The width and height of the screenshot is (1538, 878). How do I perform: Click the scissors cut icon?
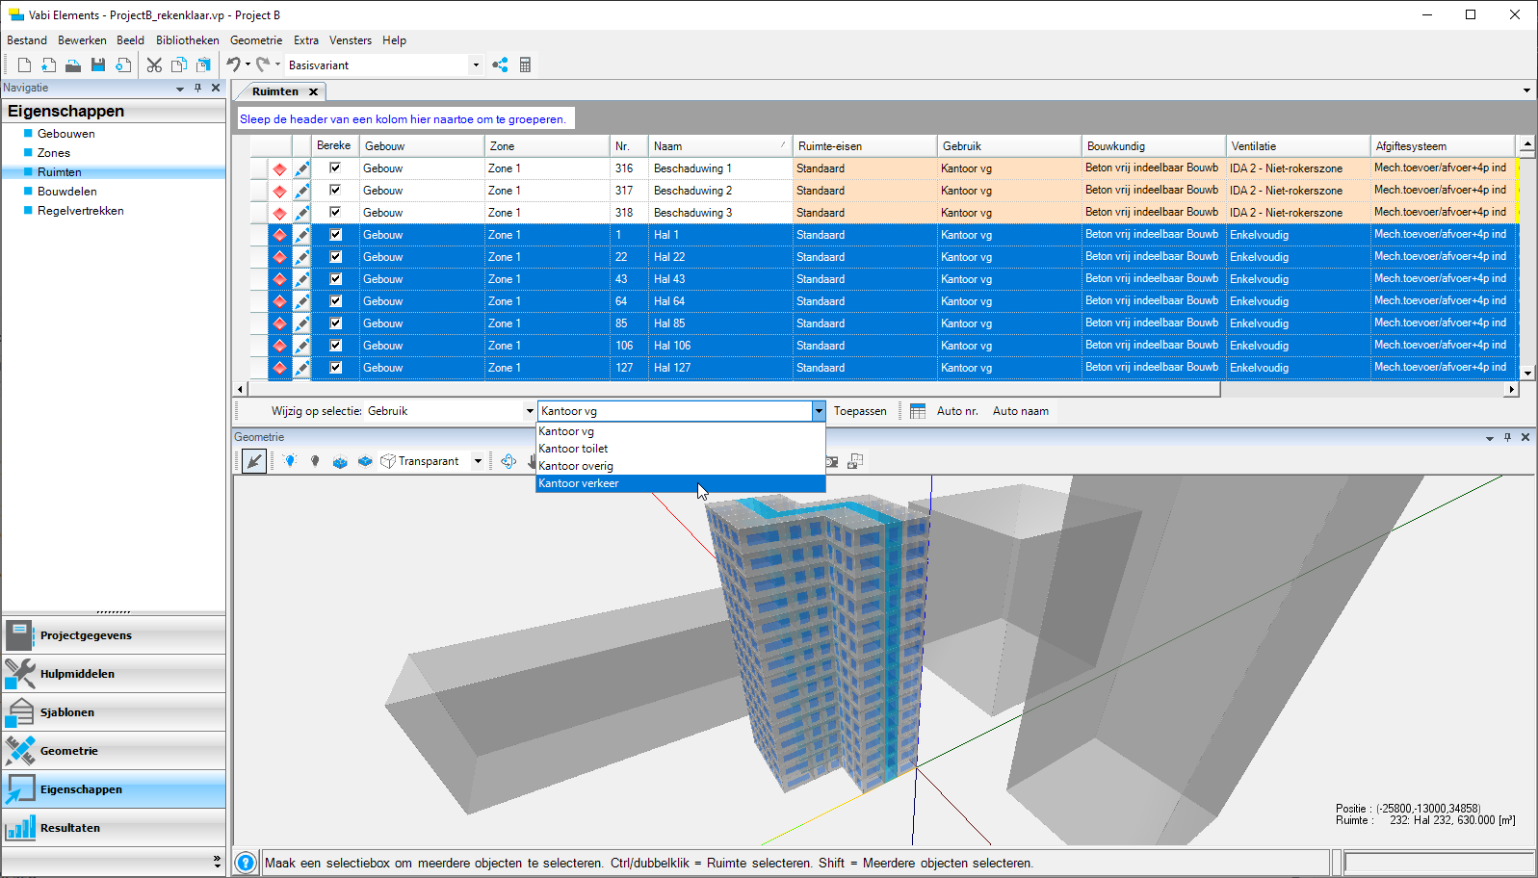tap(154, 65)
